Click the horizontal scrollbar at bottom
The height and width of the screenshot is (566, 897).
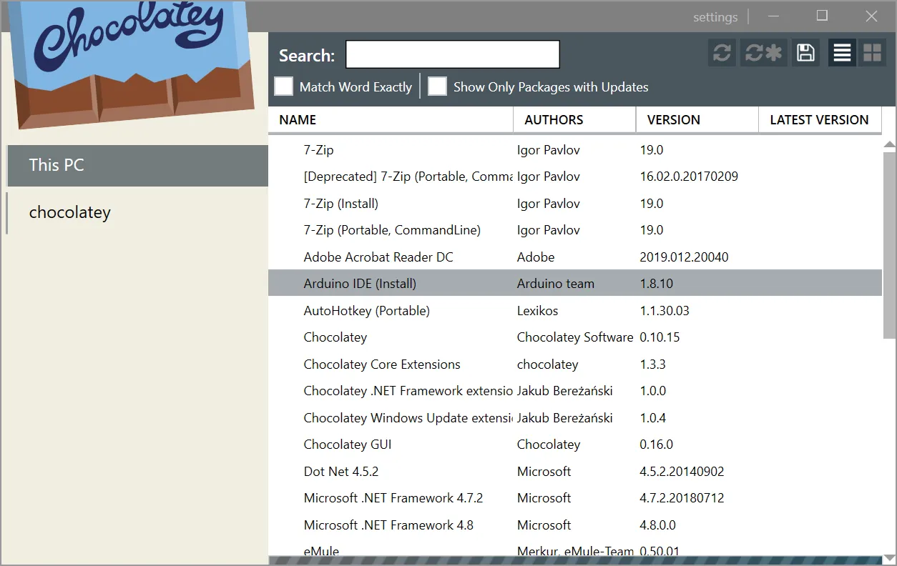576,560
